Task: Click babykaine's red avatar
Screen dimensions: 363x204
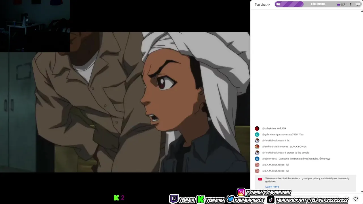Action: (x=257, y=128)
